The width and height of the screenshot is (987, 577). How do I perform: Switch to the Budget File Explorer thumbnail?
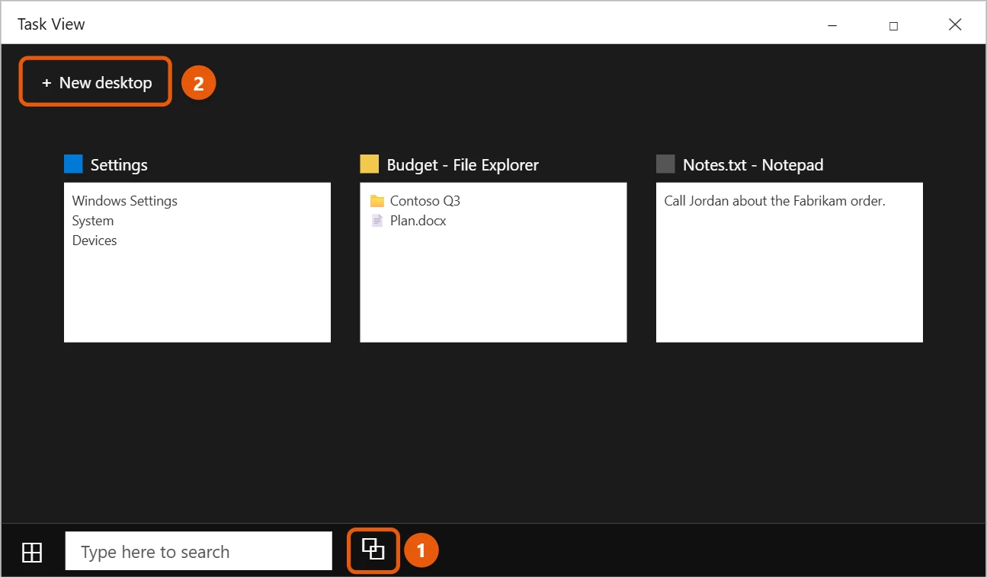[x=493, y=263]
